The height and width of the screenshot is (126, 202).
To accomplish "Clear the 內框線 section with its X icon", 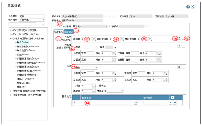I will (x=179, y=46).
